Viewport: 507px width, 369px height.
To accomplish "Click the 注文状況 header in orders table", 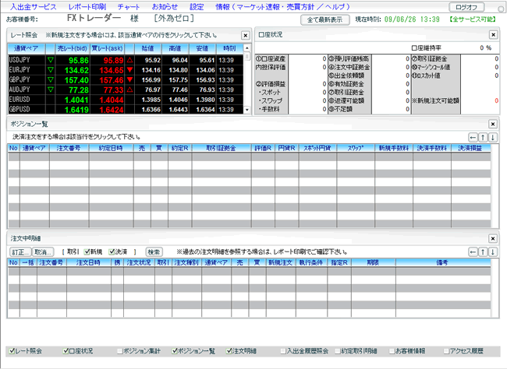I will [x=139, y=262].
